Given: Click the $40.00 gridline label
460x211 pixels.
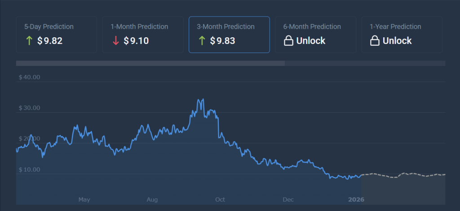Looking at the screenshot, I should [x=29, y=77].
